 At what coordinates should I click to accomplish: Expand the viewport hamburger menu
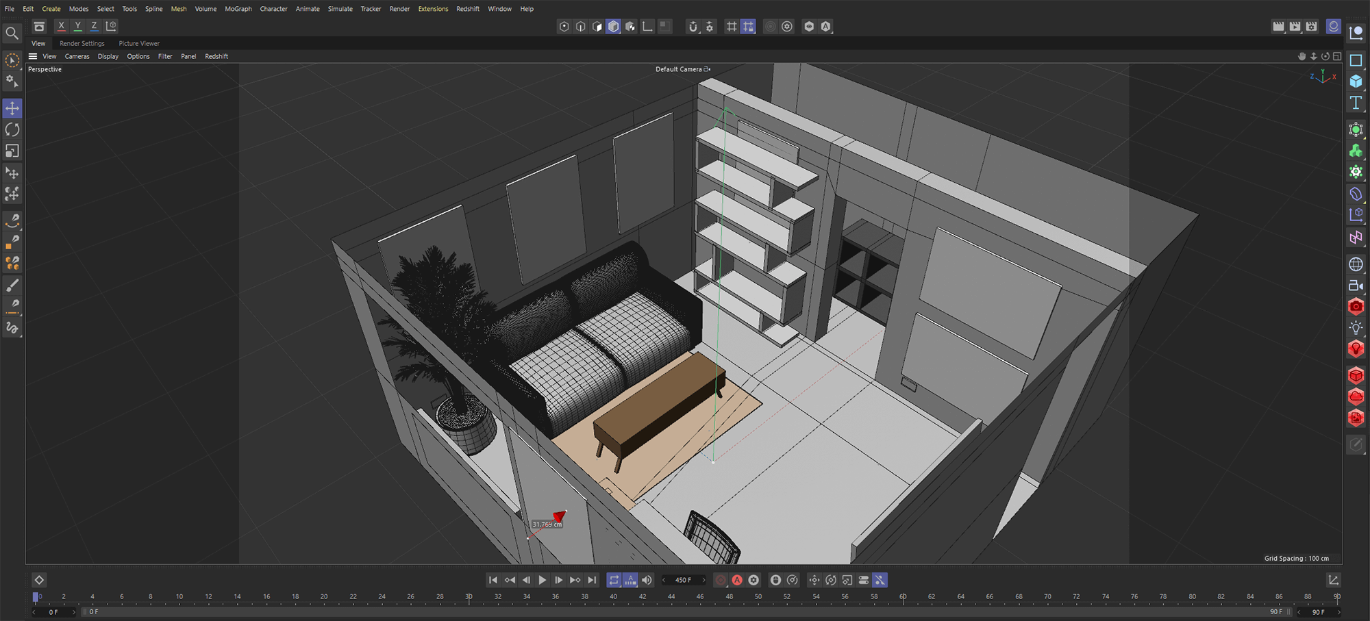click(33, 56)
